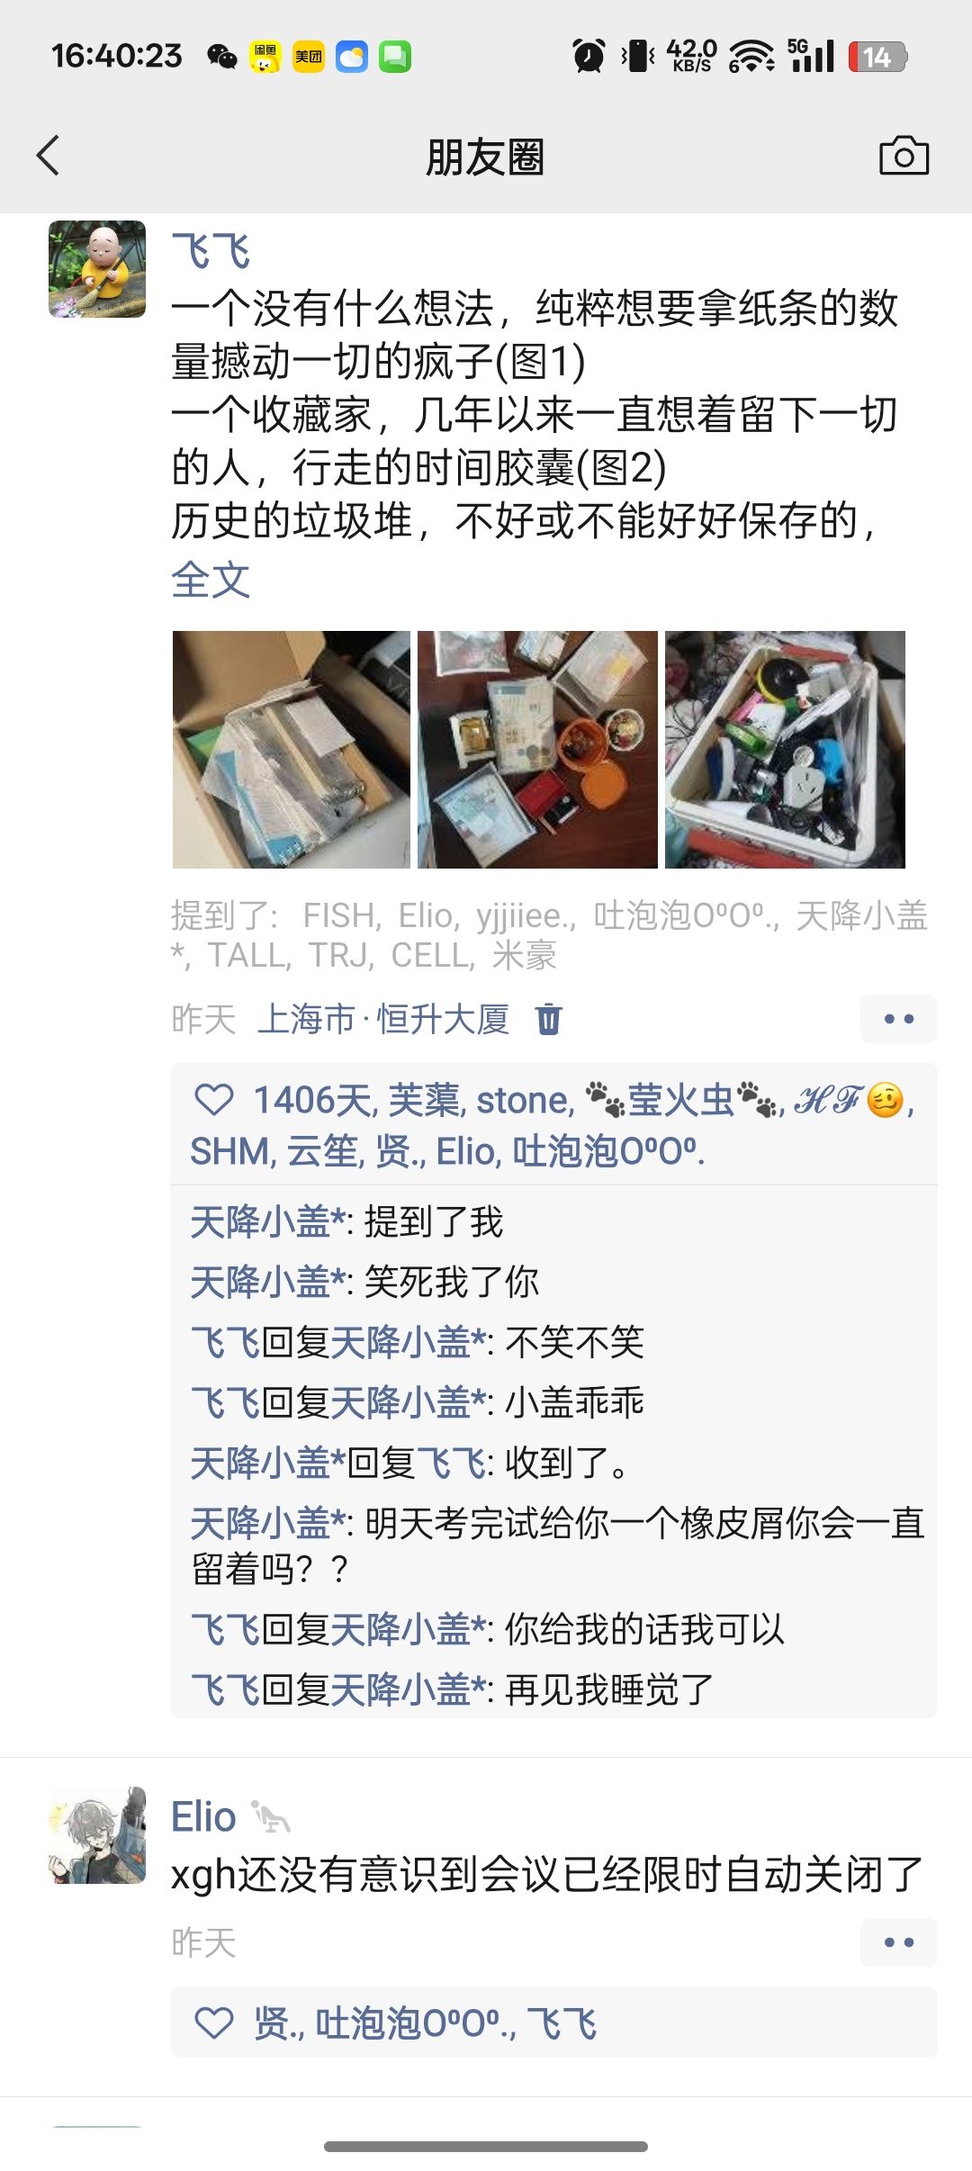This screenshot has height=2171, width=972.
Task: Tap the back arrow in header
Action: (49, 156)
